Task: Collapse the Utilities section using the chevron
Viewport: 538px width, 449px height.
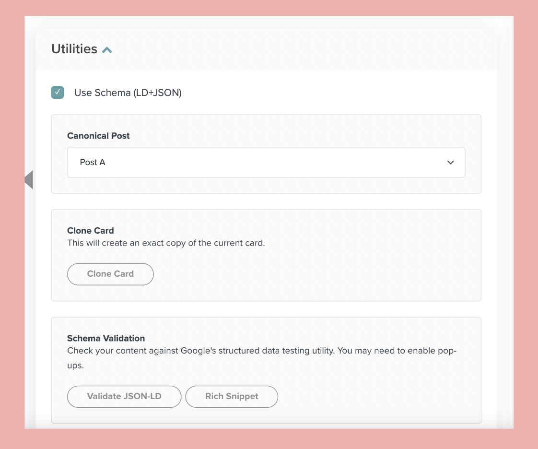Action: (107, 50)
